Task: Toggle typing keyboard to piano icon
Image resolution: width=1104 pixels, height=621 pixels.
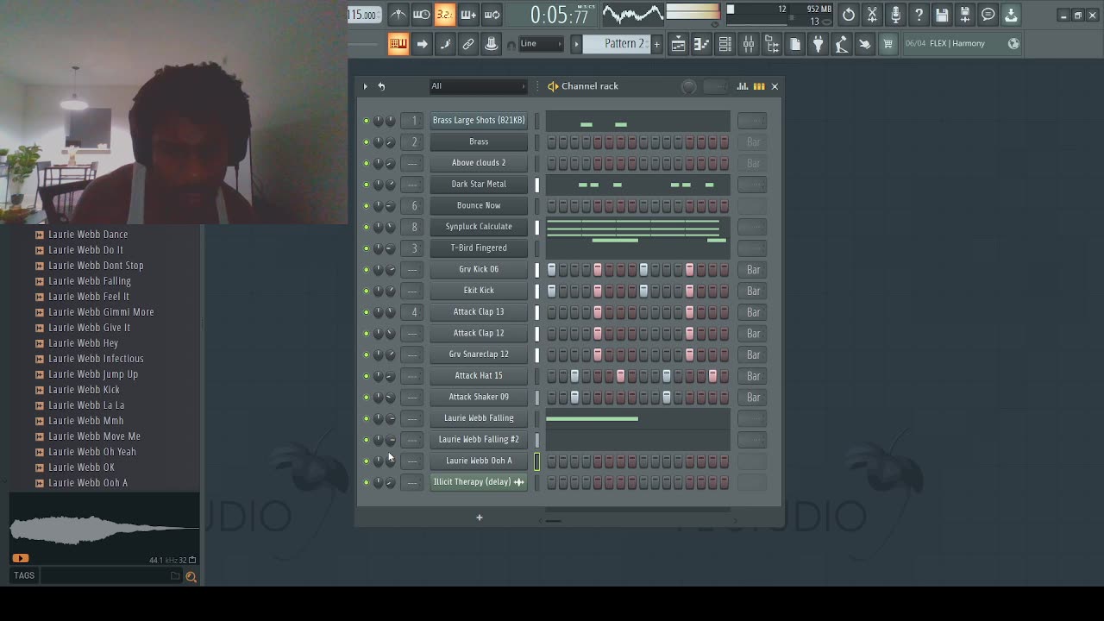Action: point(398,44)
